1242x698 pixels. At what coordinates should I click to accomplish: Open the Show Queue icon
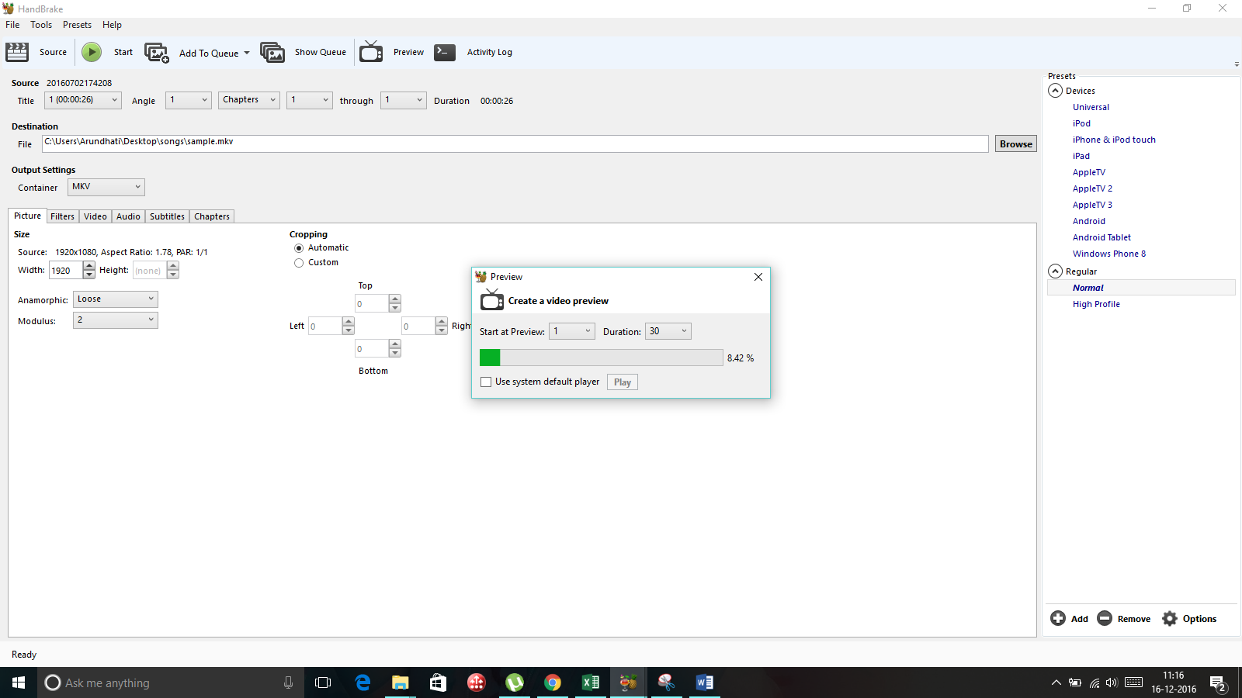(x=272, y=52)
